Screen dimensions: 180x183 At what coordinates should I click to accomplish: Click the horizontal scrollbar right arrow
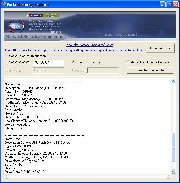click(x=169, y=176)
